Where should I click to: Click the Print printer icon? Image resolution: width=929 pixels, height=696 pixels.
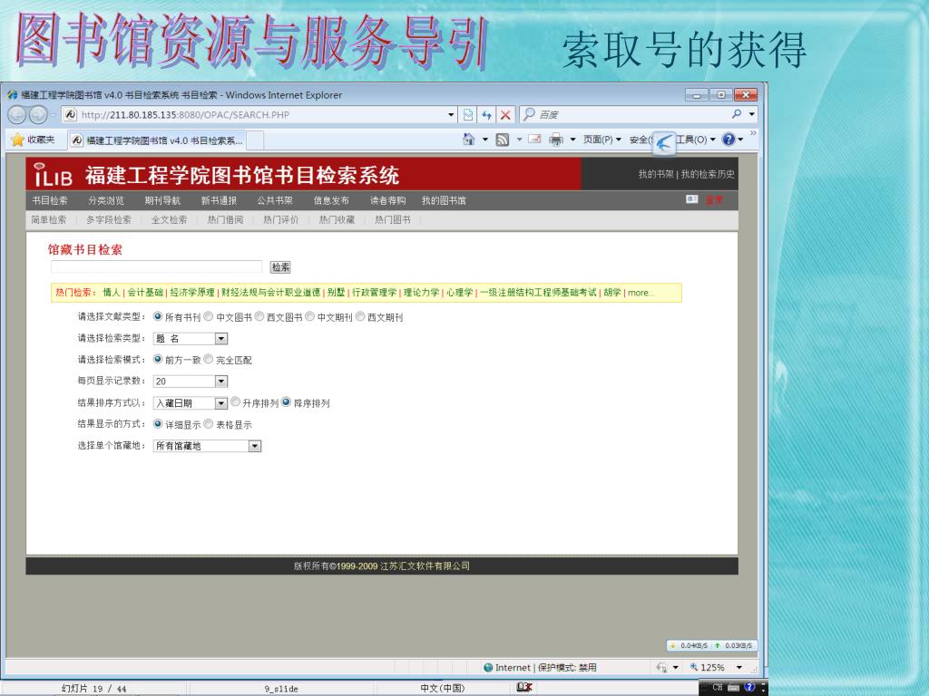tap(556, 140)
